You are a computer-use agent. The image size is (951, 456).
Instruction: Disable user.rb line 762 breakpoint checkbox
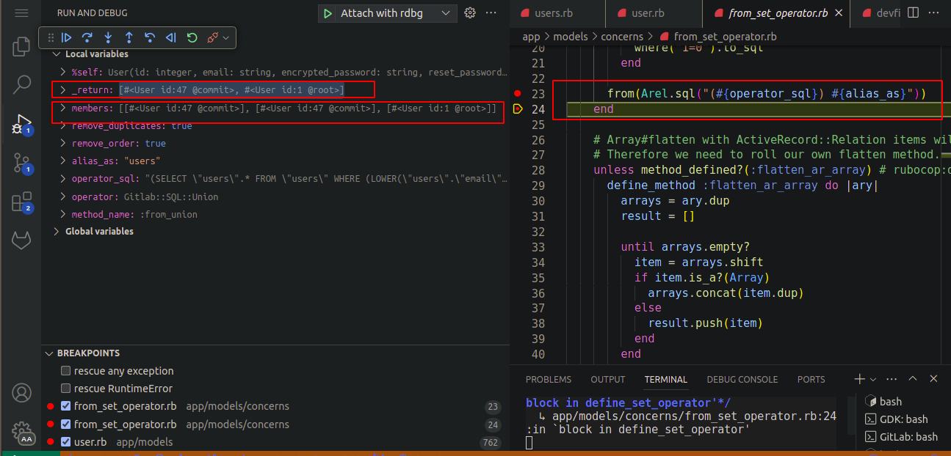pyautogui.click(x=66, y=442)
